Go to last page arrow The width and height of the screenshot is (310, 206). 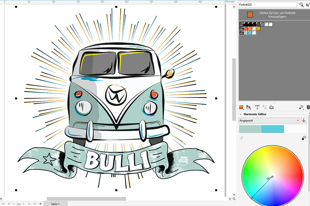coord(35,204)
